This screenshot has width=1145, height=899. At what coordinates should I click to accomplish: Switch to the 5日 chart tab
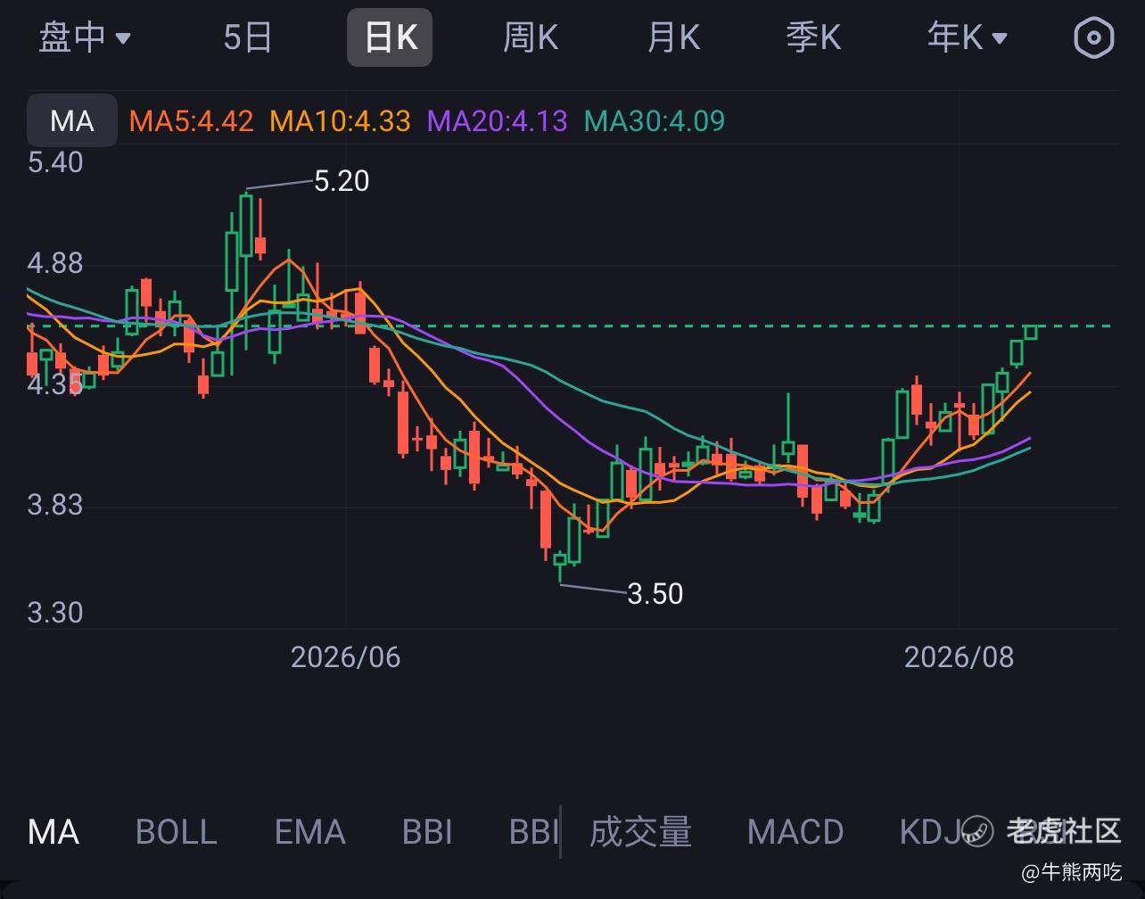(247, 37)
